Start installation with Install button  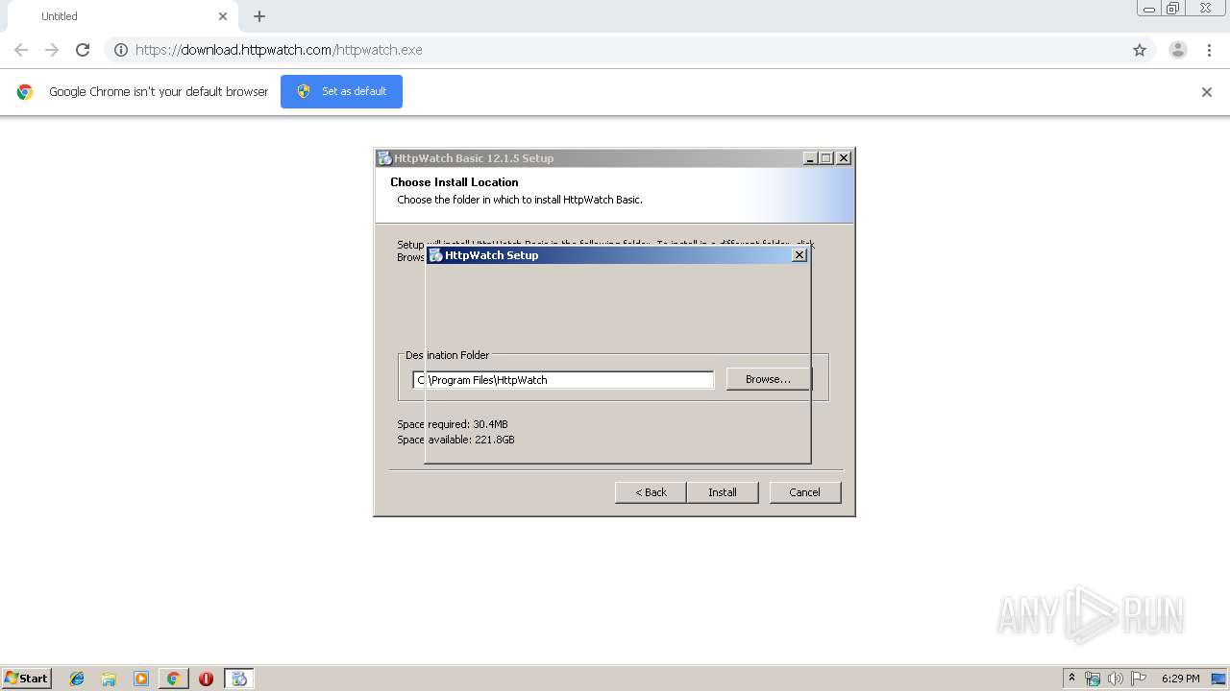(723, 492)
